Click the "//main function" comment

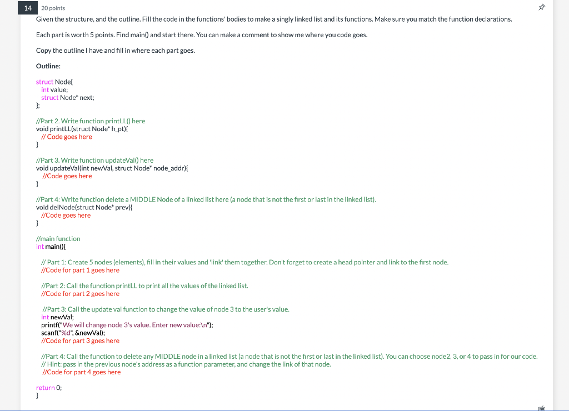pos(58,239)
